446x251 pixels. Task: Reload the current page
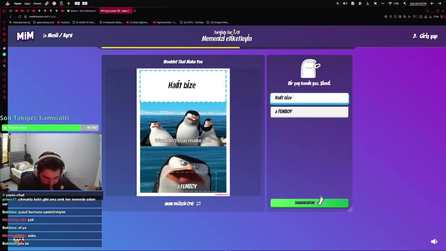tap(20, 17)
